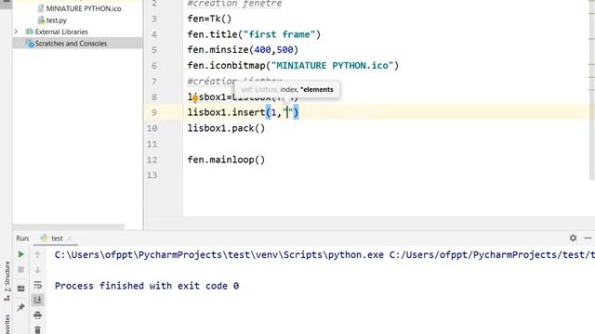Select External Libraries in project tree

tap(61, 32)
